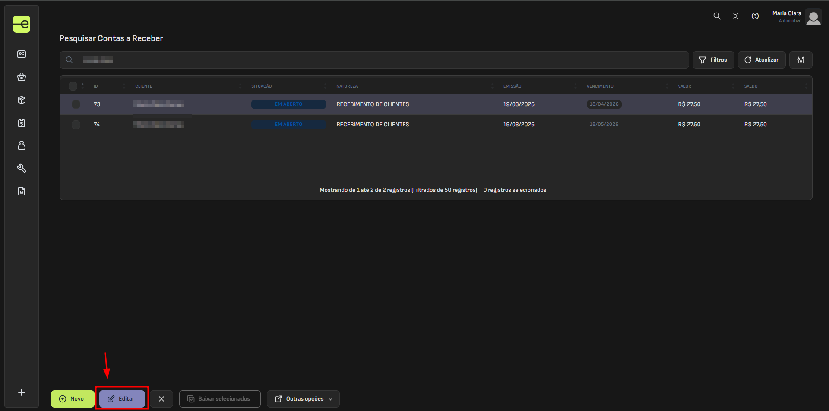Open the money clipboard sidebar icon
Image resolution: width=829 pixels, height=411 pixels.
point(22,123)
